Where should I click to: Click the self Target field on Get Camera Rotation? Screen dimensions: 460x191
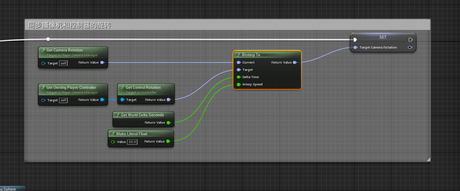coord(63,64)
